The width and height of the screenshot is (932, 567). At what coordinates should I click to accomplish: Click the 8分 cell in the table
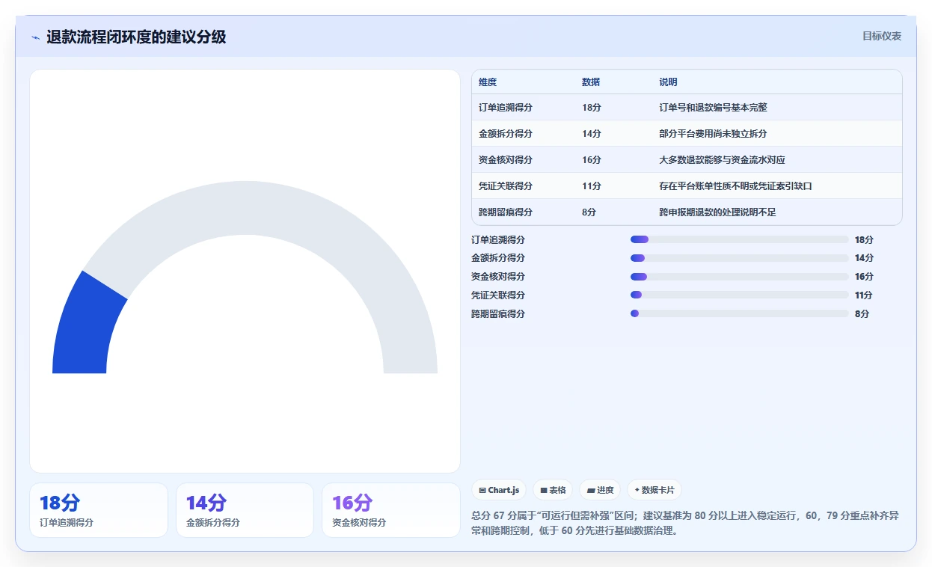pyautogui.click(x=589, y=212)
